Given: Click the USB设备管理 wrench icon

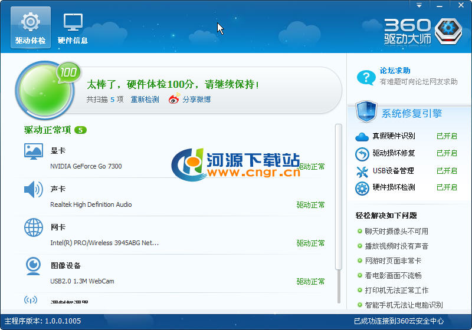Looking at the screenshot, I should 362,171.
